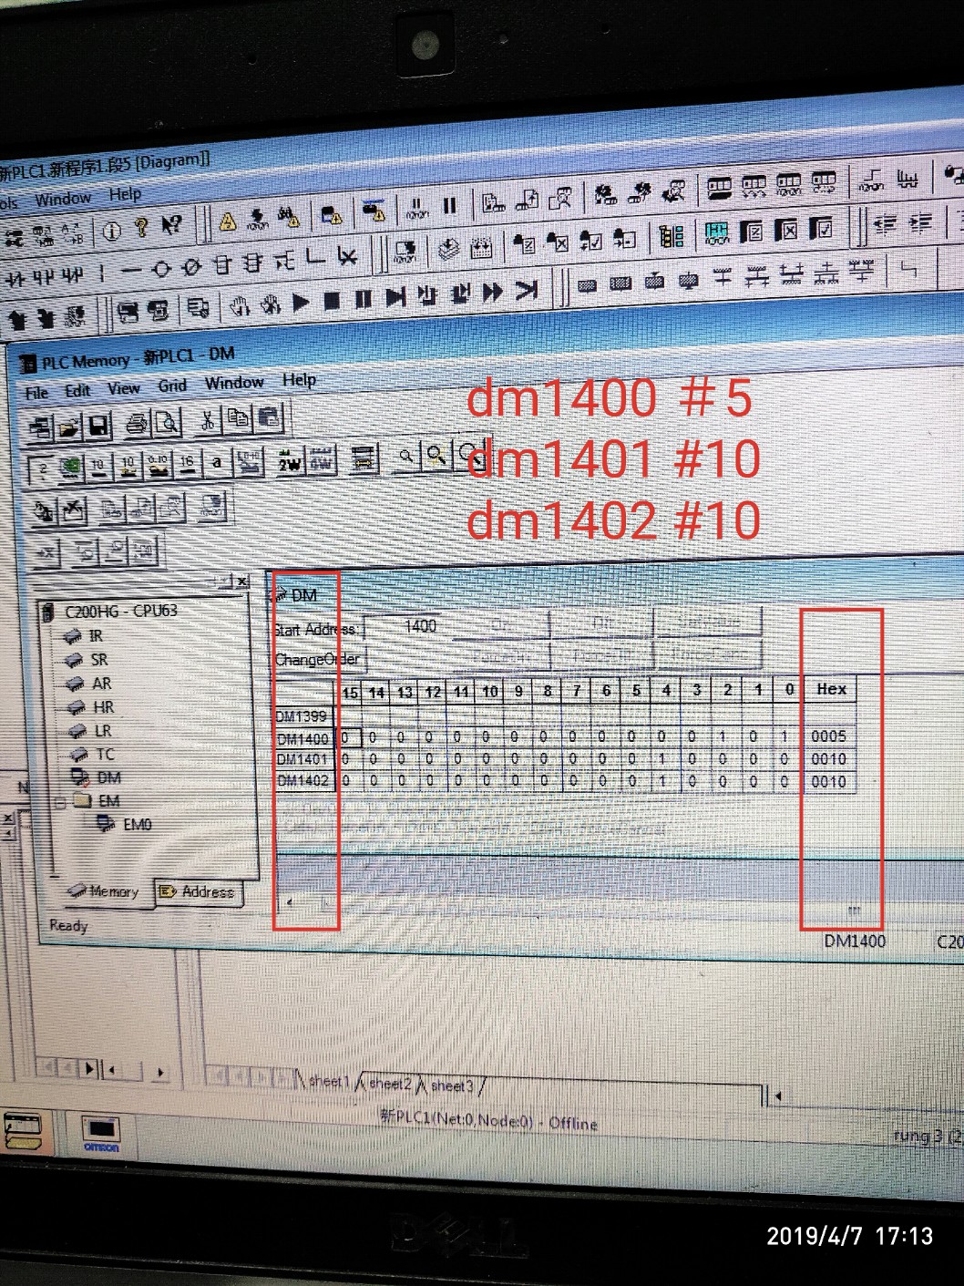964x1286 pixels.
Task: Click the Open folder icon in PLC Memory
Action: click(69, 426)
